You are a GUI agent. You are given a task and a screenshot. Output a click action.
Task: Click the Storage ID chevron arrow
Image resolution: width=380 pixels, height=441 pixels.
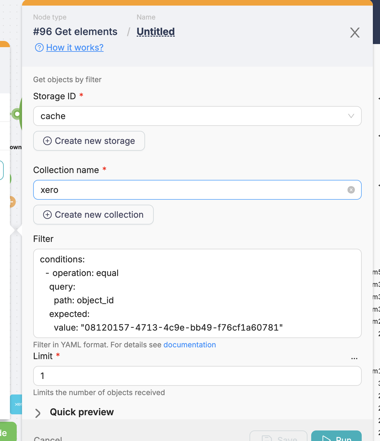(x=351, y=116)
